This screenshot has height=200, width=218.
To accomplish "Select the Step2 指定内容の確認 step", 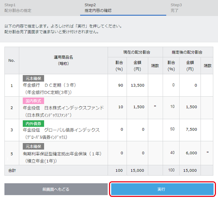I will pyautogui.click(x=98, y=8).
